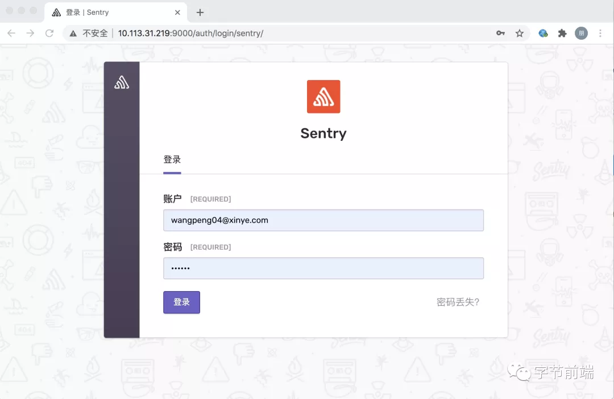
Task: Focus the 密码 password input field
Action: coord(323,268)
